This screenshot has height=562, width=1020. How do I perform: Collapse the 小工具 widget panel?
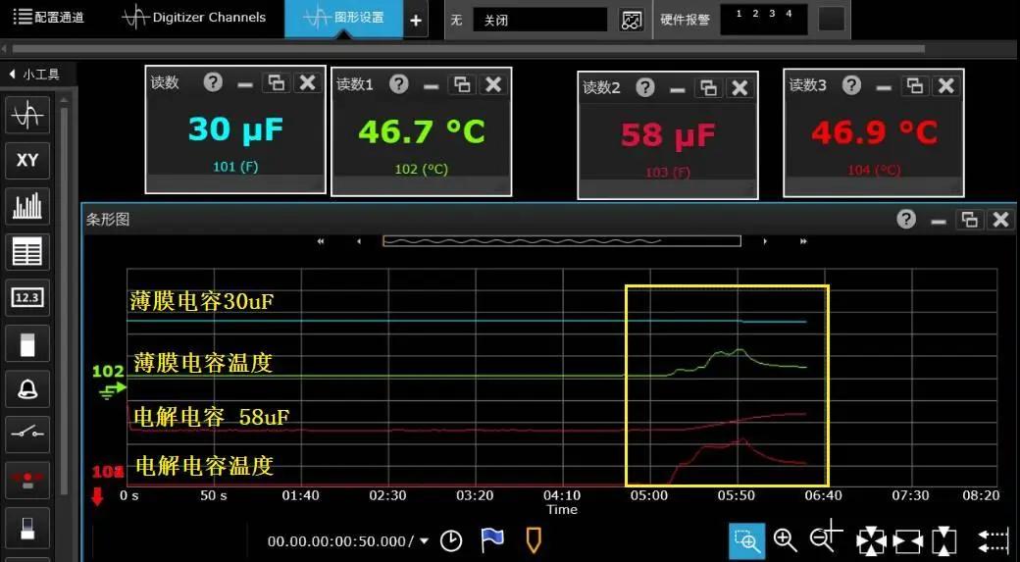[35, 75]
